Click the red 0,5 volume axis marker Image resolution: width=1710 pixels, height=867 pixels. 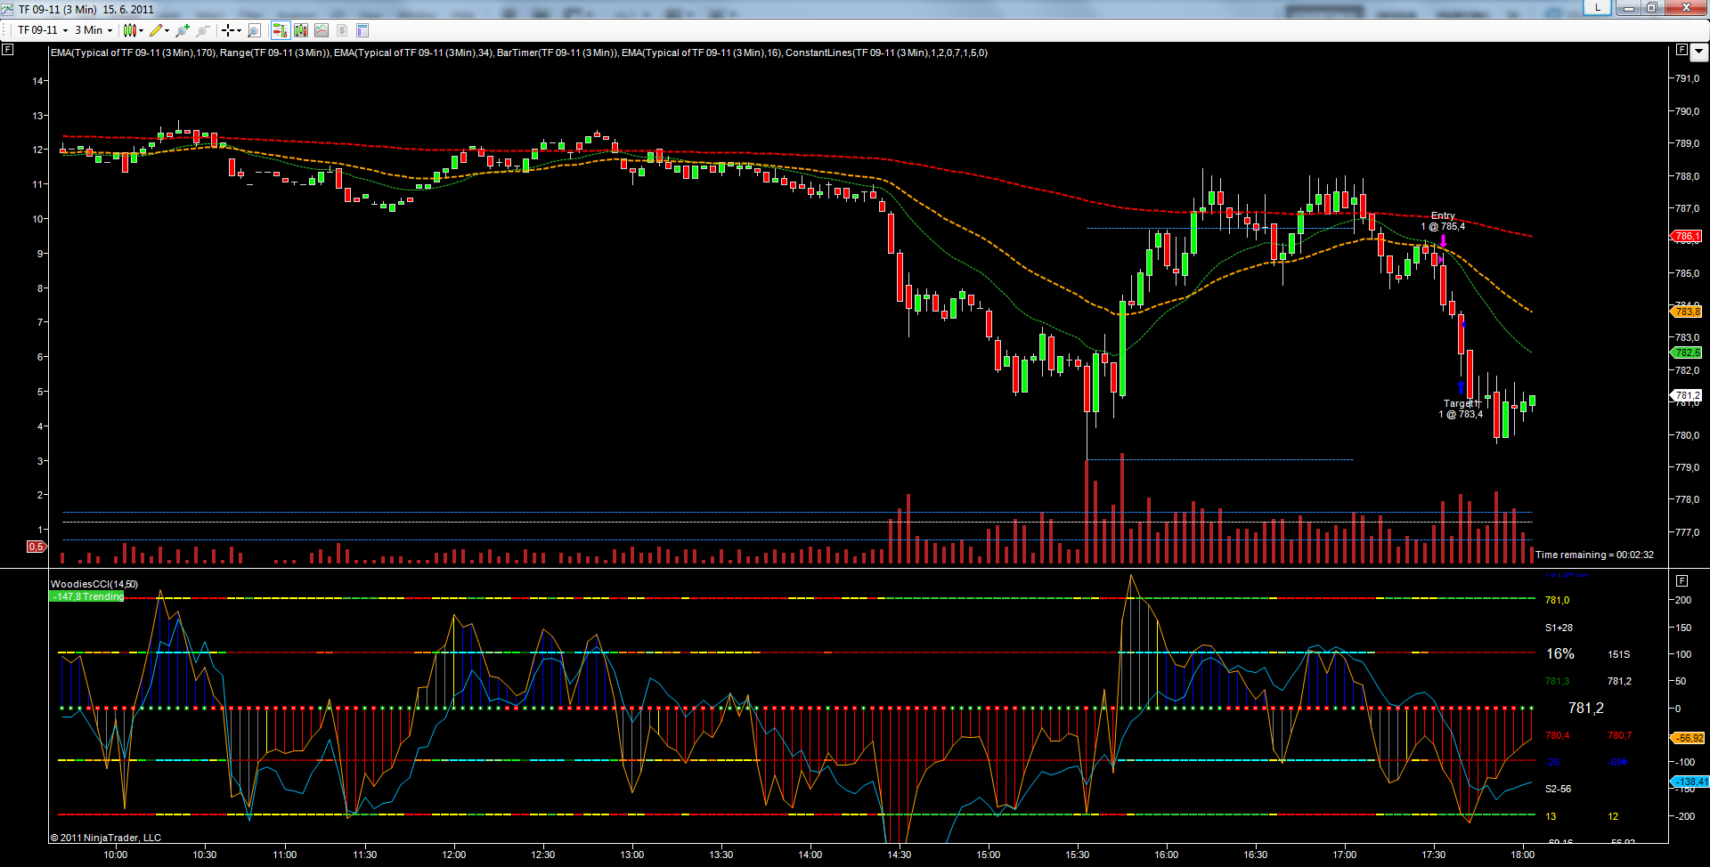[37, 547]
